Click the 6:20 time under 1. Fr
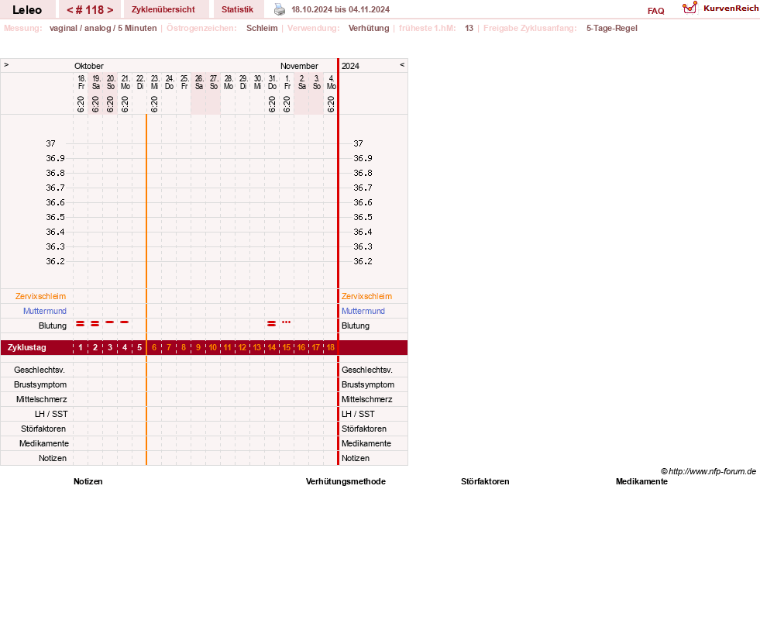760x620 pixels. pyautogui.click(x=287, y=104)
